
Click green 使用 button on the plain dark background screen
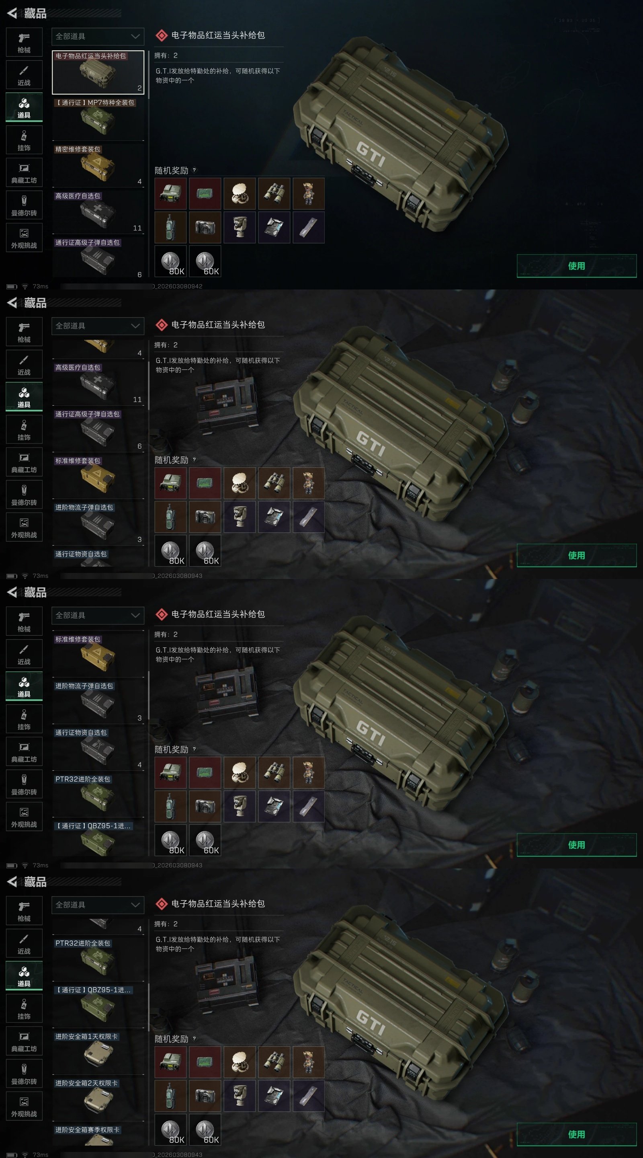[577, 266]
